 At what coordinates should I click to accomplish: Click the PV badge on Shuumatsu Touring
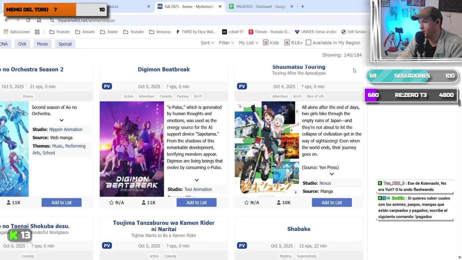[x=242, y=86]
